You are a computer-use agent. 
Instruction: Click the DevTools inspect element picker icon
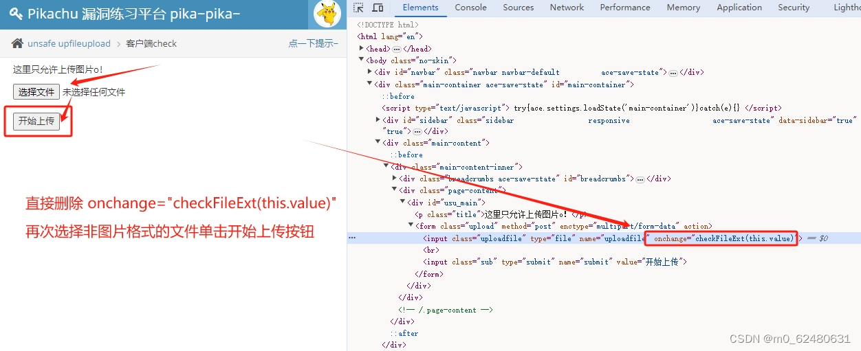point(359,8)
